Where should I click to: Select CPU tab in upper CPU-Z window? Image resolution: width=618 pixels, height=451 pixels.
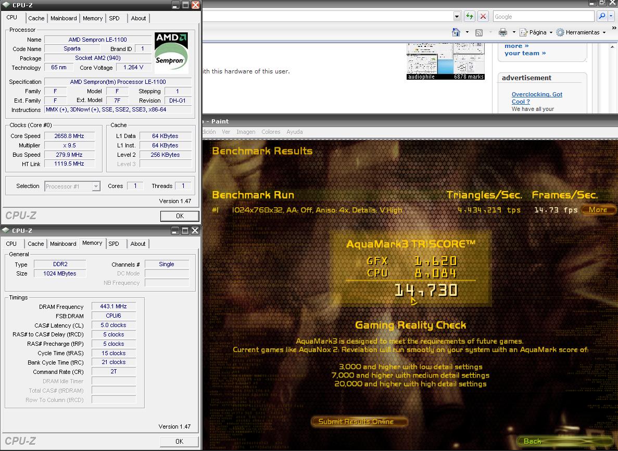point(12,17)
